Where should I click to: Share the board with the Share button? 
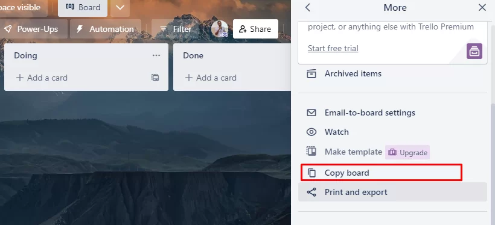pos(255,29)
